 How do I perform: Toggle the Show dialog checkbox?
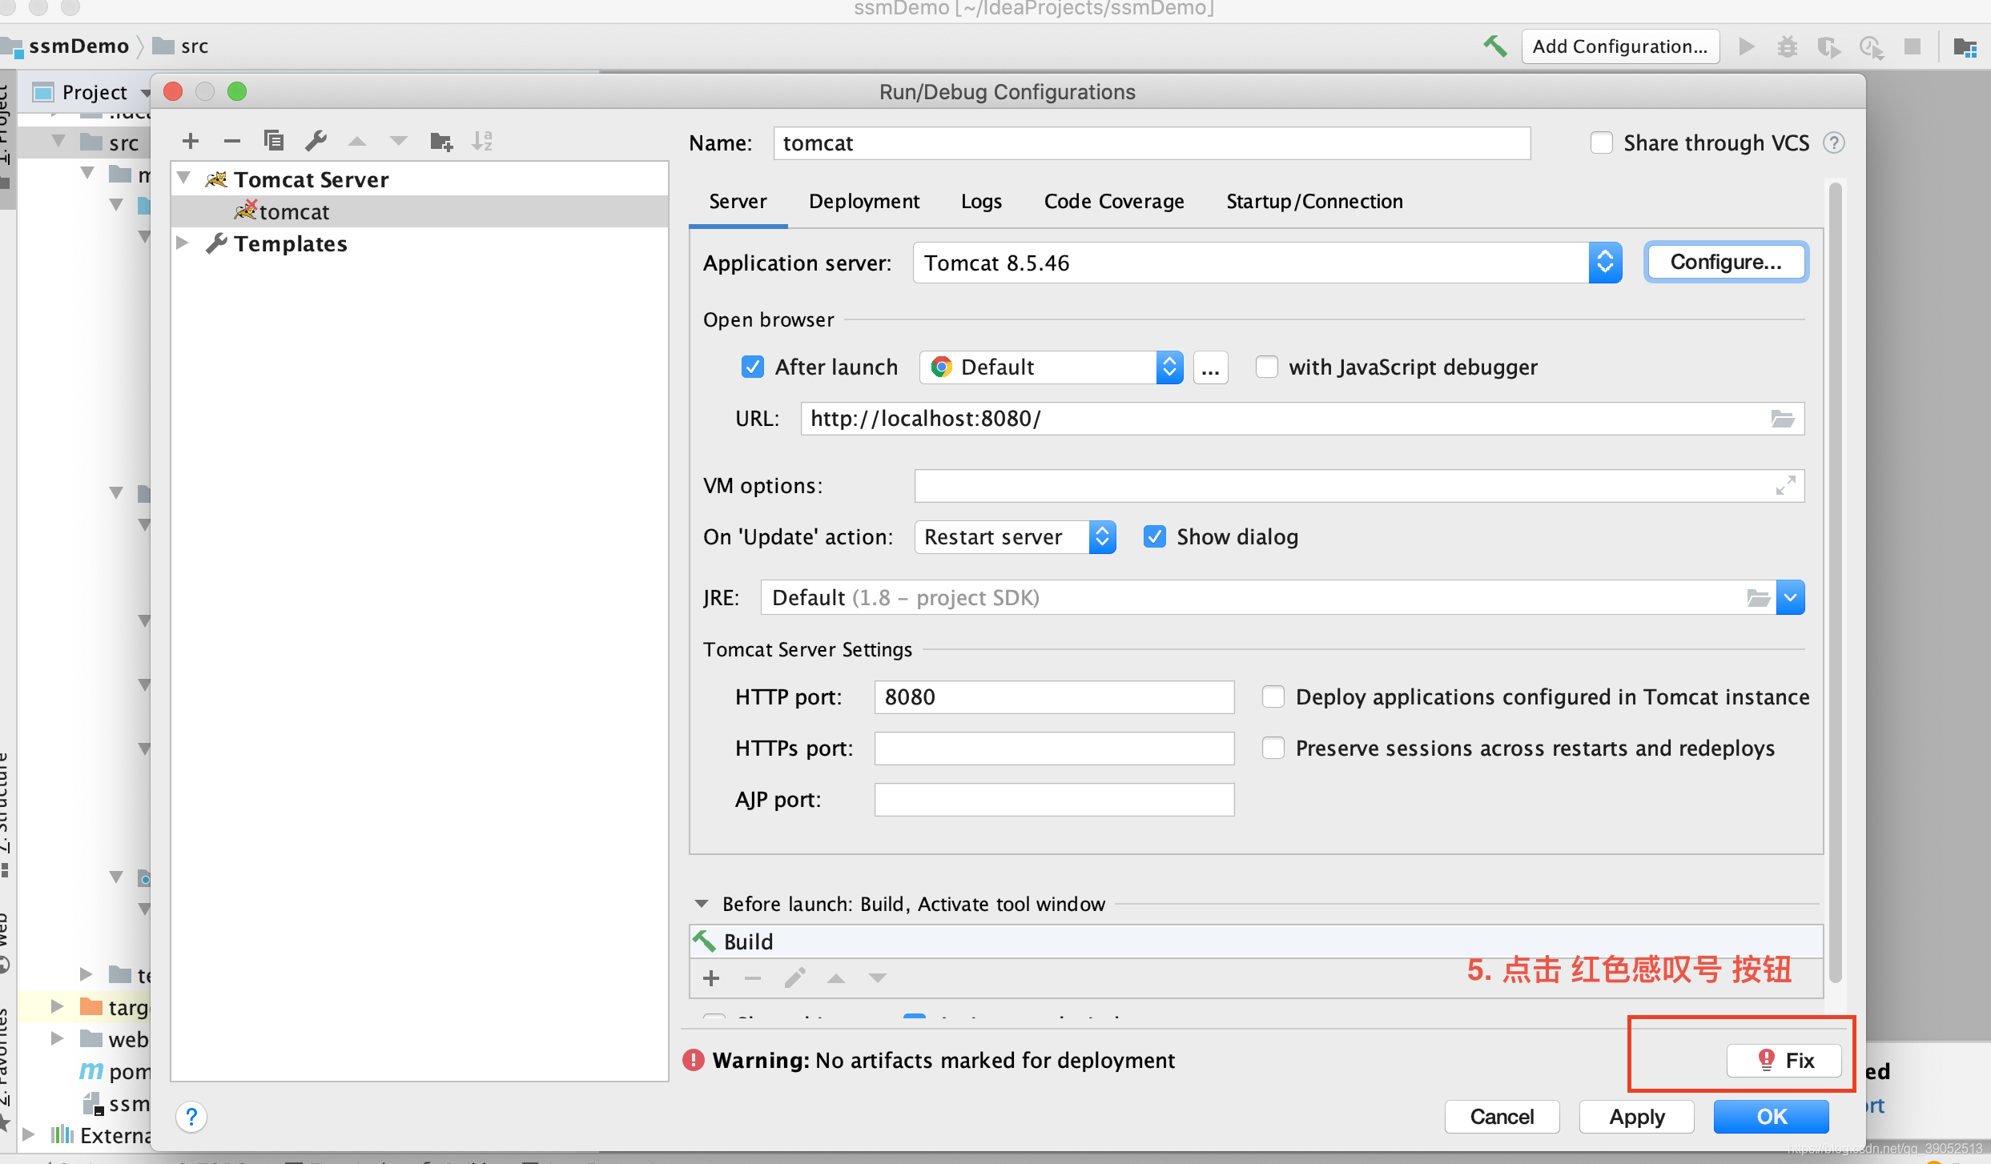(1154, 537)
